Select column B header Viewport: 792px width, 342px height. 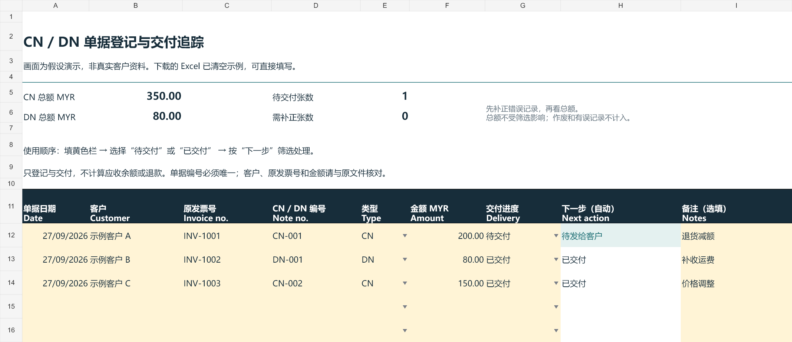click(136, 6)
